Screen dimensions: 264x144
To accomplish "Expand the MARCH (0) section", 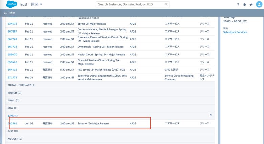I will tap(110, 93).
